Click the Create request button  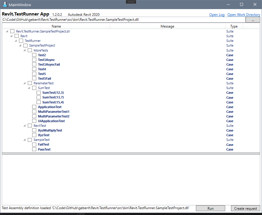pyautogui.click(x=246, y=209)
